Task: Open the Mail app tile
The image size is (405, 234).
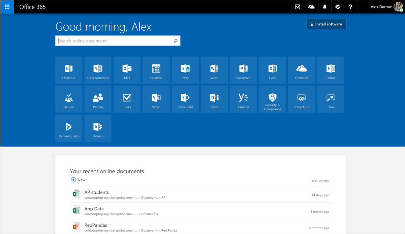Action: click(x=127, y=70)
